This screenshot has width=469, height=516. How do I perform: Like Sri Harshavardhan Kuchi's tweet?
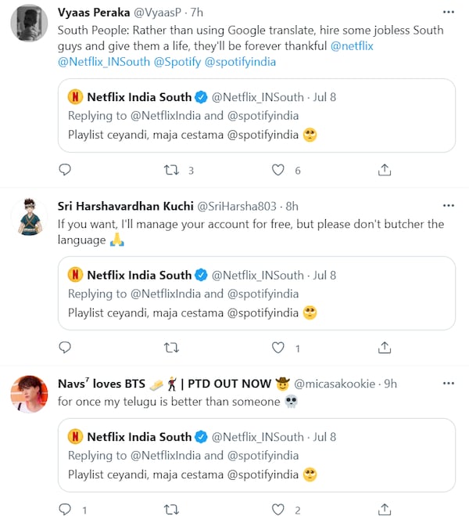[277, 347]
